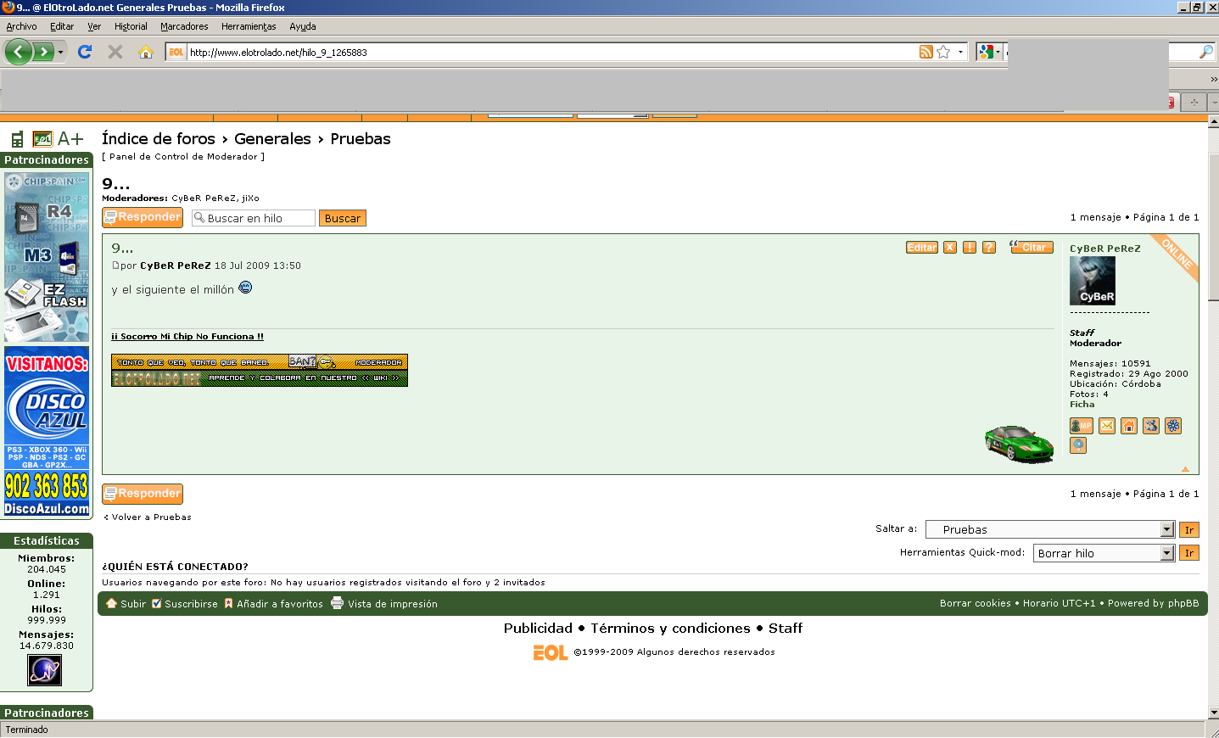Open the Ver menu
Screen dimensions: 1219x738
94,26
